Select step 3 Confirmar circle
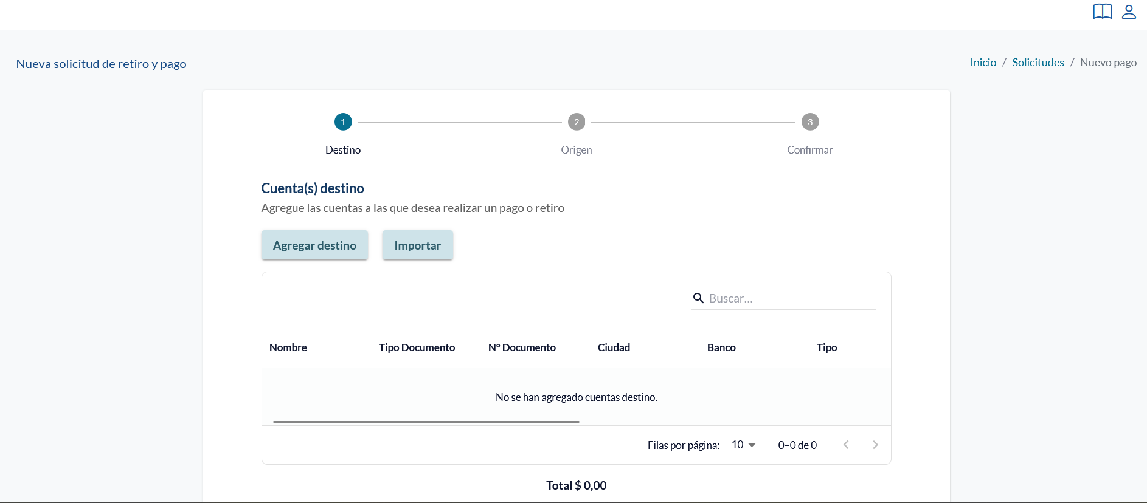 (810, 122)
